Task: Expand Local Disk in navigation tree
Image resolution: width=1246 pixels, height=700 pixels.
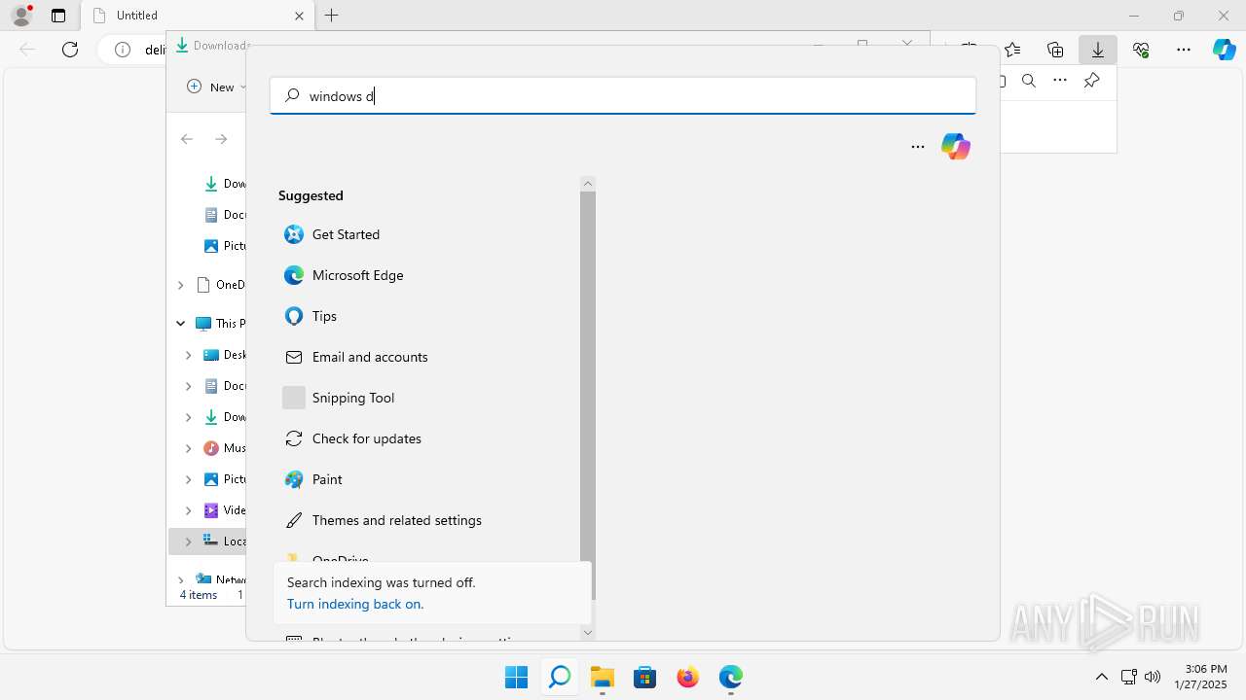Action: 188,542
